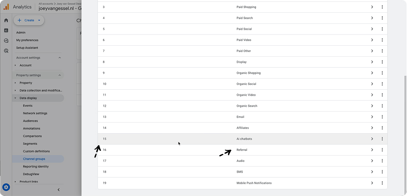Open three-dot menu for Paid Shopping row
The height and width of the screenshot is (196, 407).
coord(382,7)
